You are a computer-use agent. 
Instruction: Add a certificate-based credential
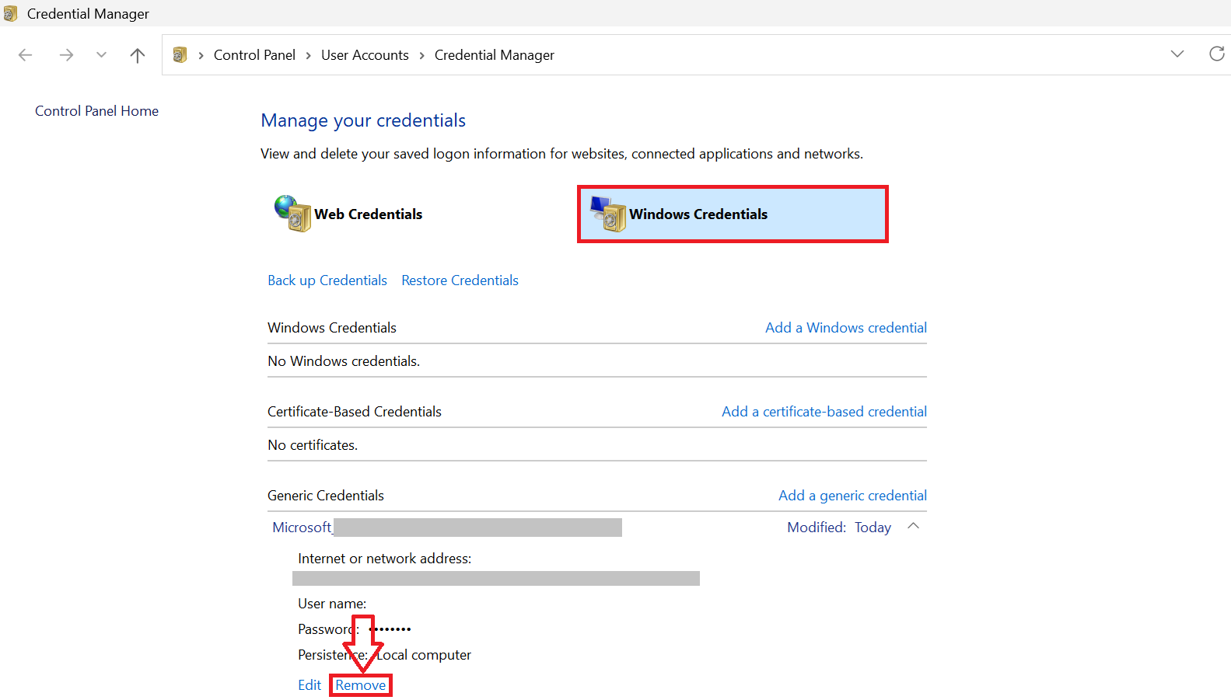[x=824, y=412]
